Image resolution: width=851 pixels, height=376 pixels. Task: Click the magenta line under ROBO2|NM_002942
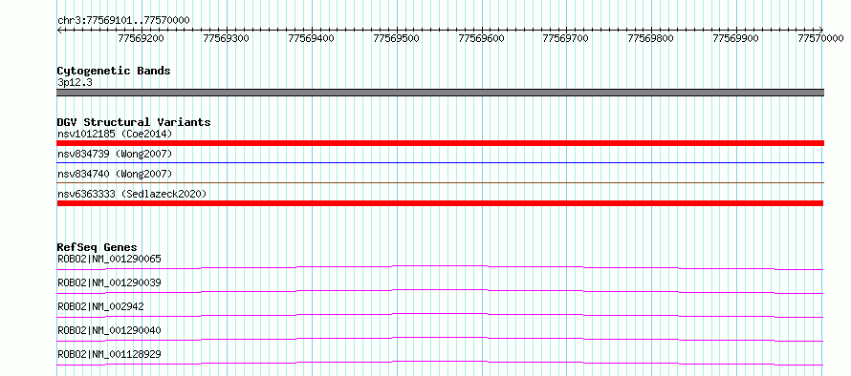pos(440,315)
